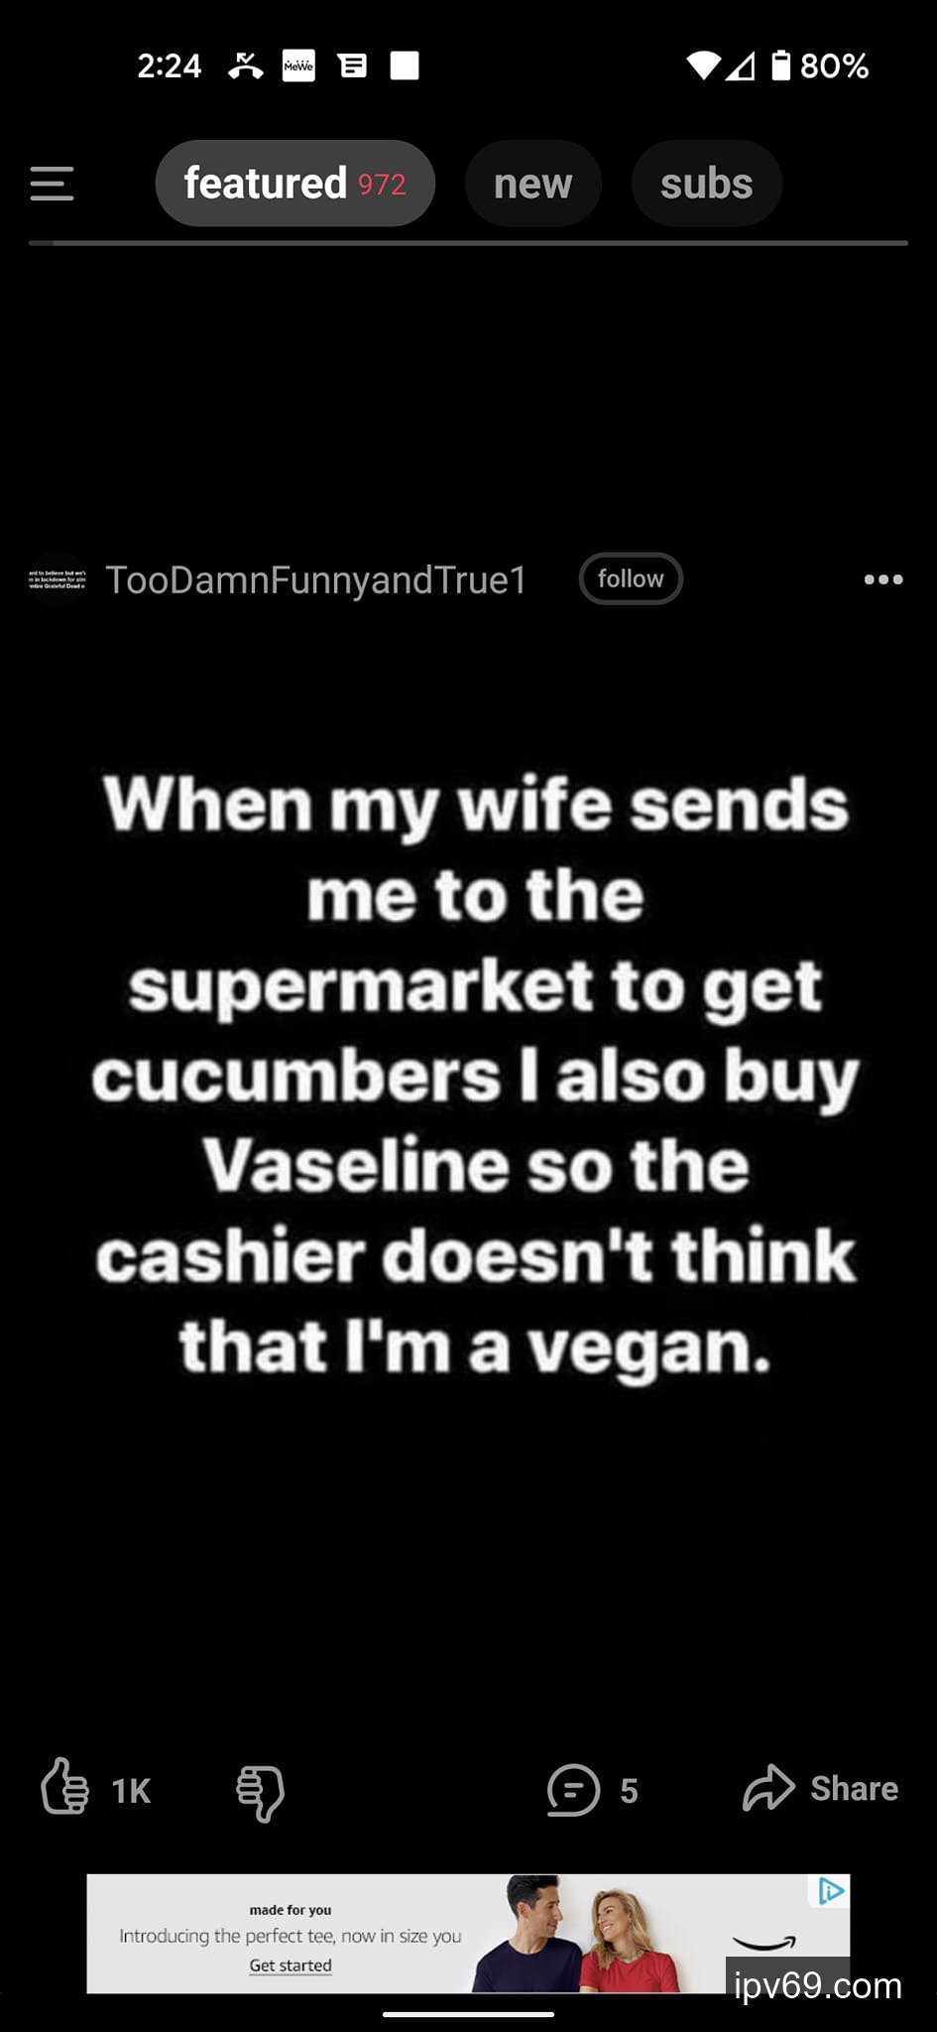Switch to the new tab

pyautogui.click(x=533, y=184)
